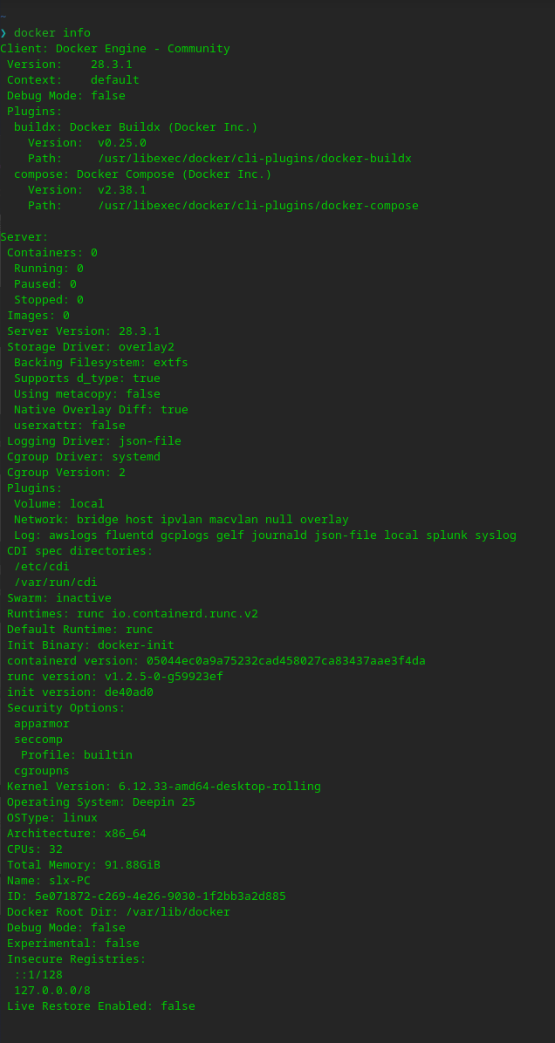Click the "docker info" command text
Screen dimensions: 555x1043
[51, 33]
